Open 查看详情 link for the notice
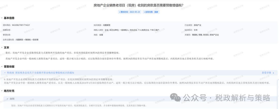This screenshot has width=279, height=109. point(266,73)
